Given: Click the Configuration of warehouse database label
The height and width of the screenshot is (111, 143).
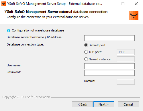Looking at the screenshot, I should [x=38, y=30].
